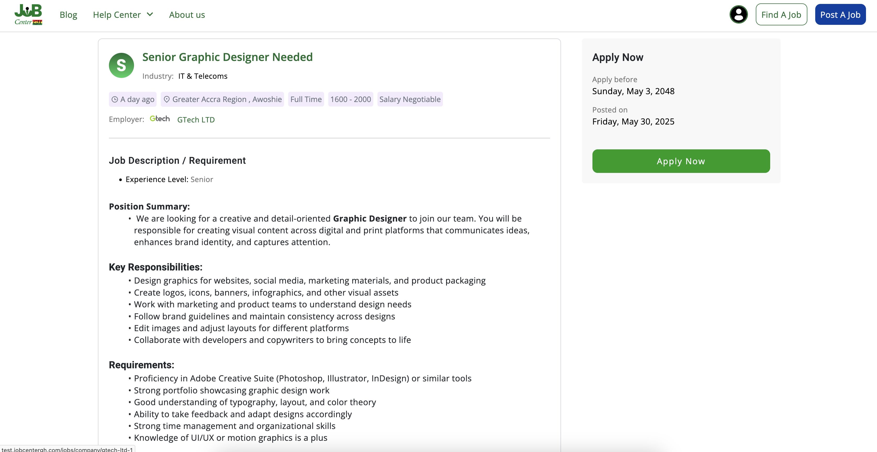Viewport: 877px width, 452px height.
Task: Open the GTech LTD employer link
Action: pyautogui.click(x=196, y=120)
